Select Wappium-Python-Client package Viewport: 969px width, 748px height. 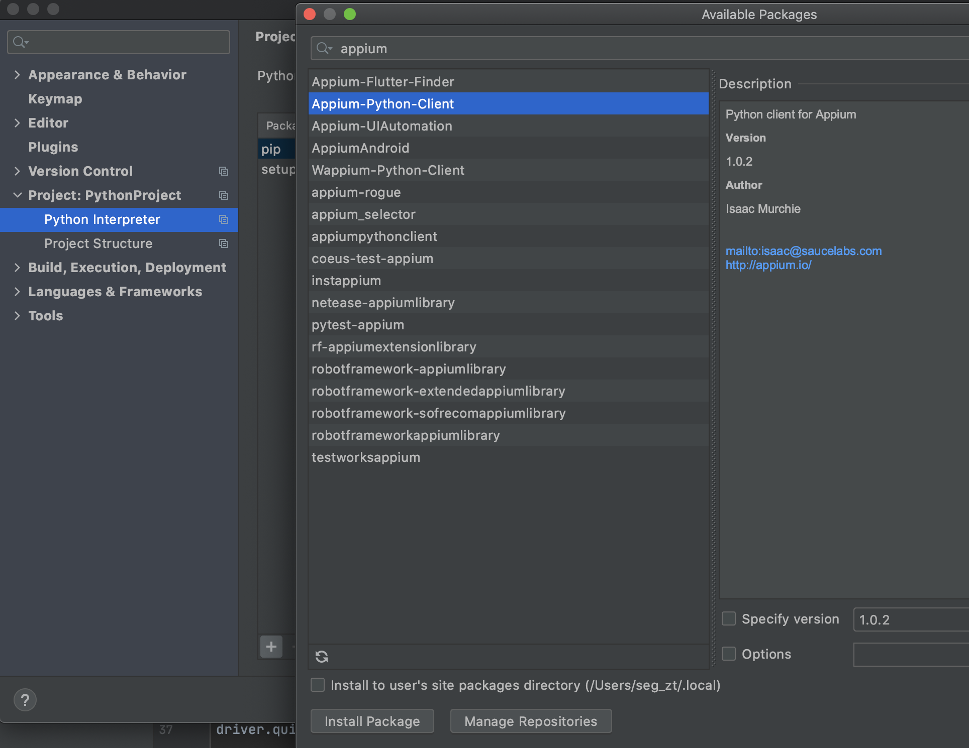coord(508,170)
